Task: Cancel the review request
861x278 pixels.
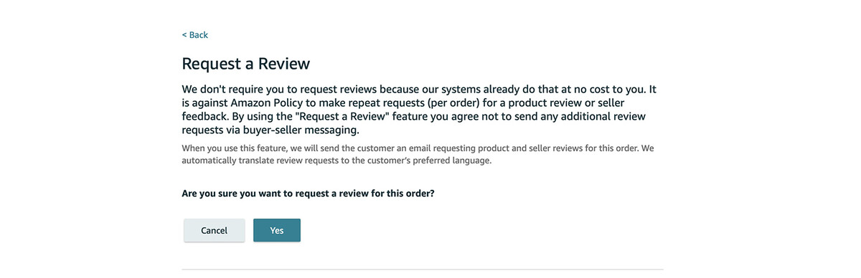Action: pos(215,230)
